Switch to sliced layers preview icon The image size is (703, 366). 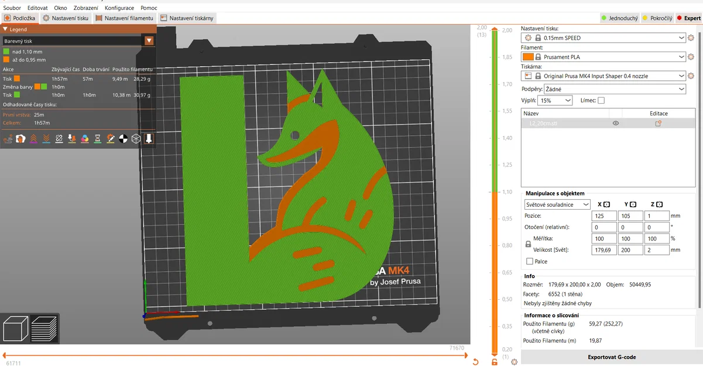point(44,329)
